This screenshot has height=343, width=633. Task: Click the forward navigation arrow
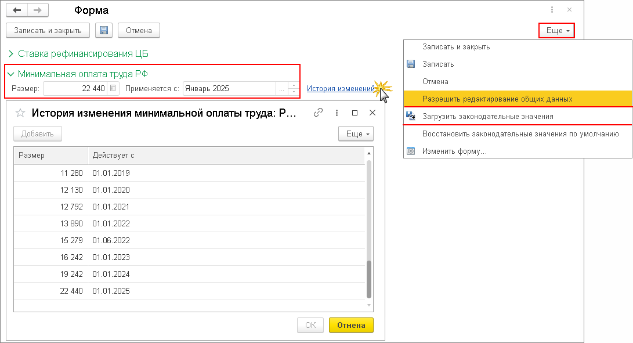tap(37, 10)
